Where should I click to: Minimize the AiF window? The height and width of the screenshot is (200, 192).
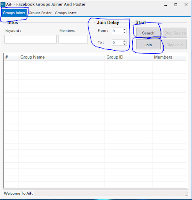point(166,5)
